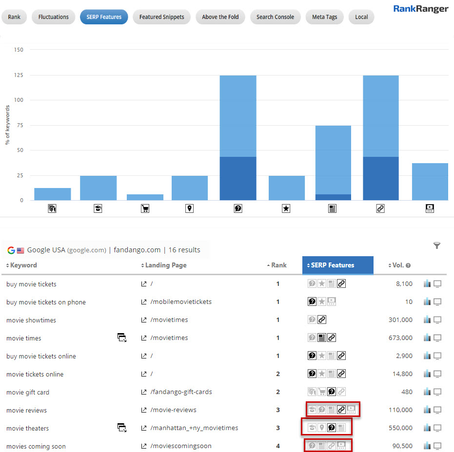454x452 pixels.
Task: Select the keyword 'movie tickets online'
Action: (35, 374)
